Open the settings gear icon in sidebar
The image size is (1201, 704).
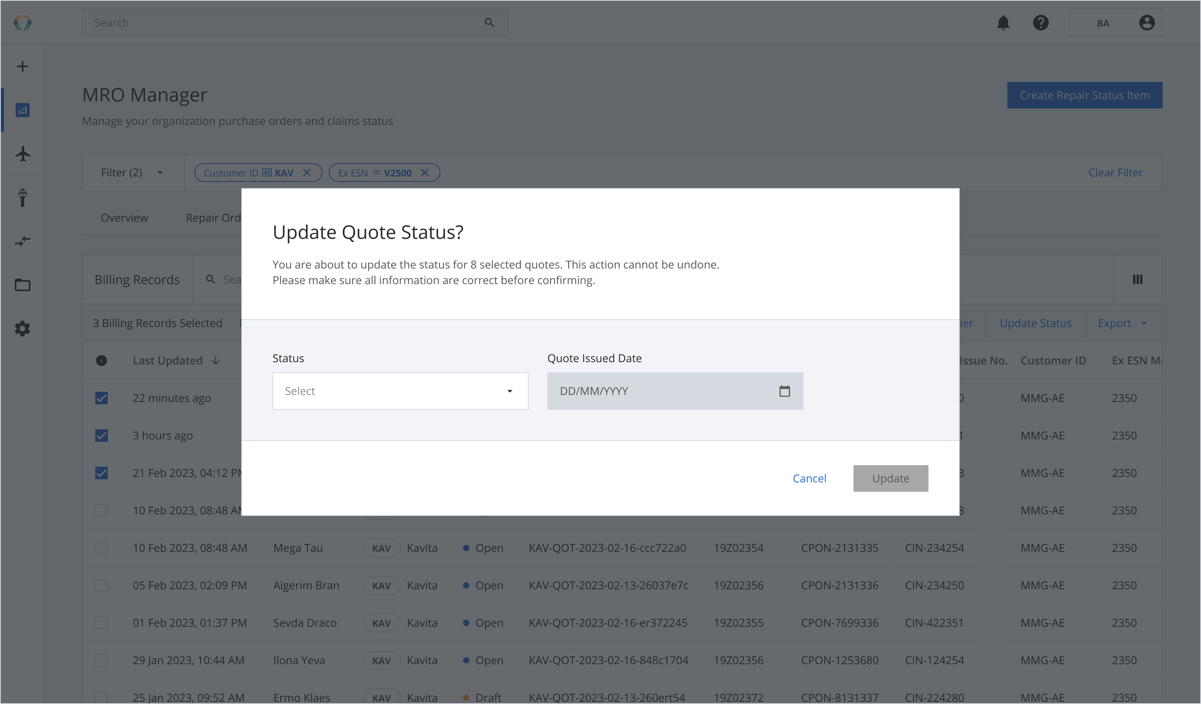pyautogui.click(x=22, y=329)
